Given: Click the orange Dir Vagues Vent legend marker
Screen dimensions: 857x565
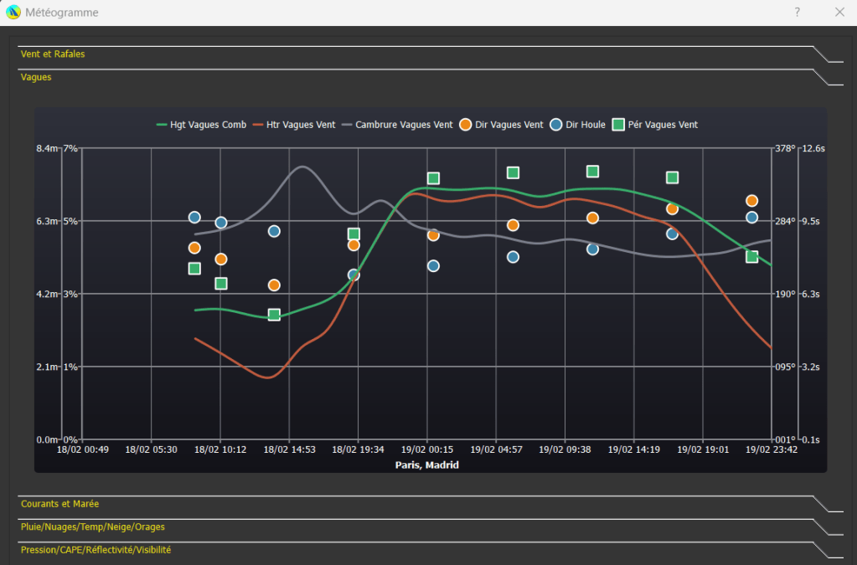Looking at the screenshot, I should coord(466,125).
